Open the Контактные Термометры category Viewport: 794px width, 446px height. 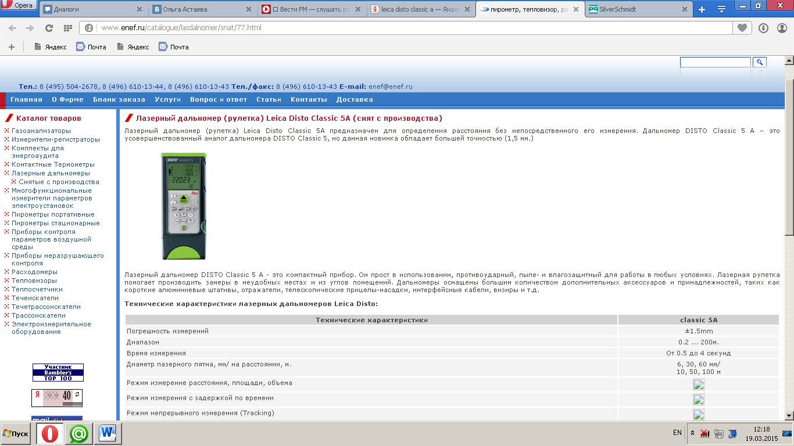(53, 164)
